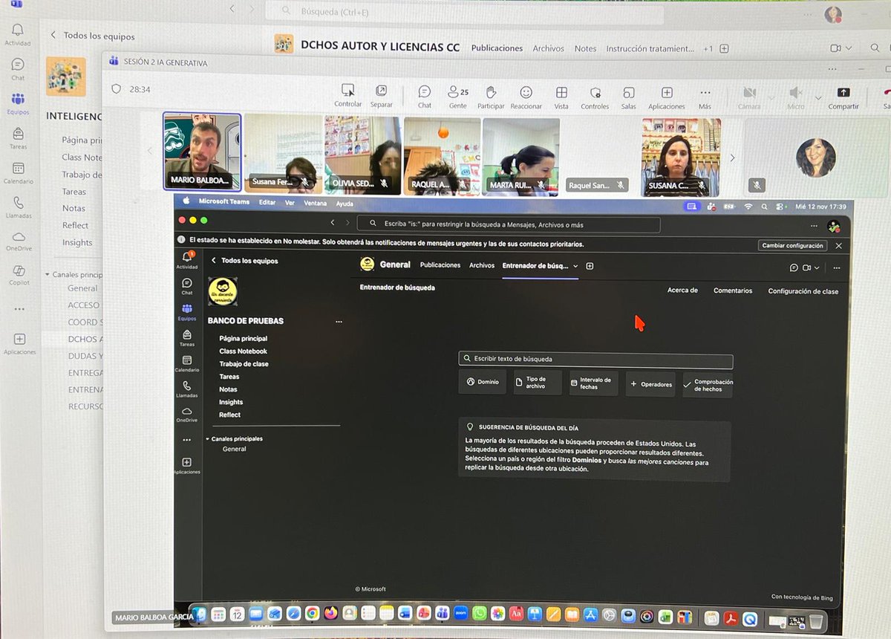This screenshot has height=639, width=891.
Task: Show next participants with right arrow
Action: 732,158
